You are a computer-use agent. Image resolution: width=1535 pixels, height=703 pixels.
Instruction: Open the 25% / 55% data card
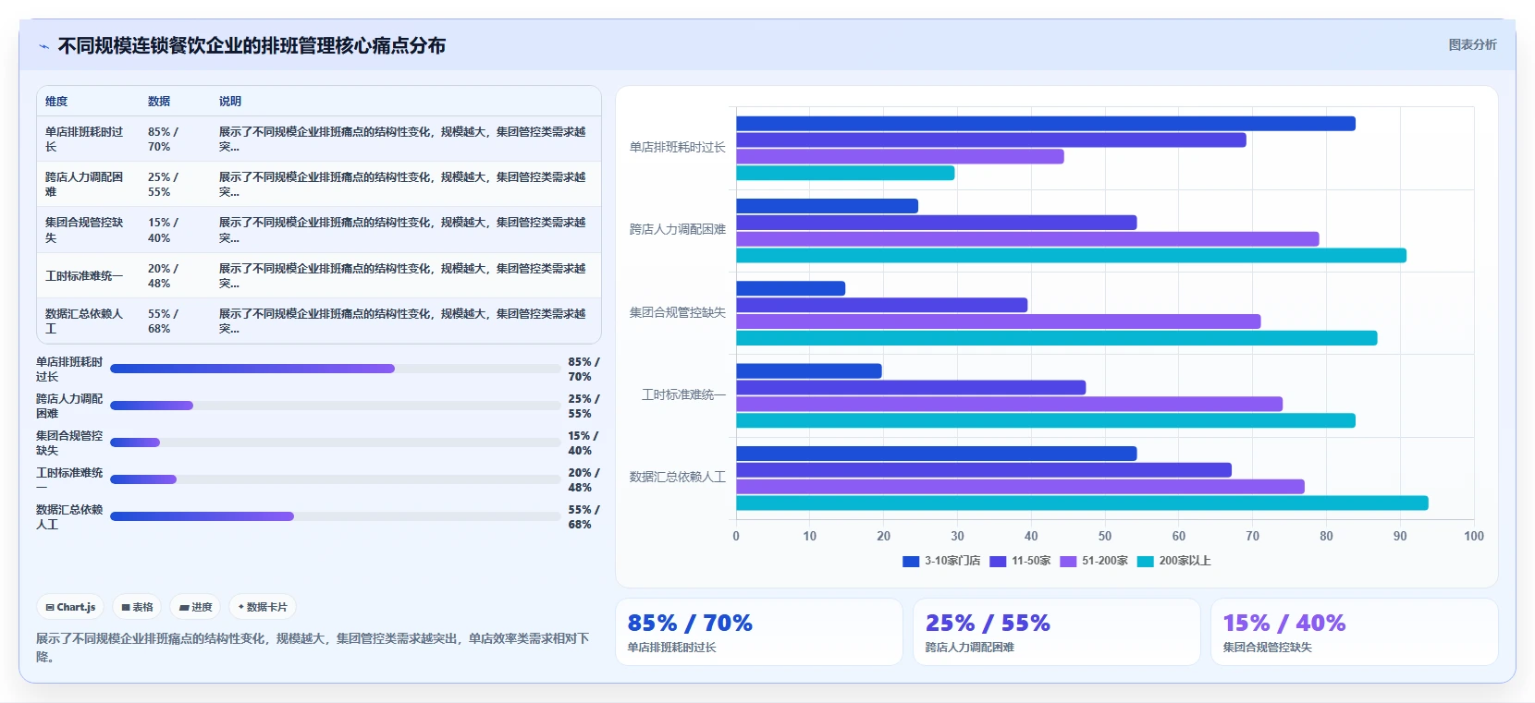pyautogui.click(x=1057, y=632)
